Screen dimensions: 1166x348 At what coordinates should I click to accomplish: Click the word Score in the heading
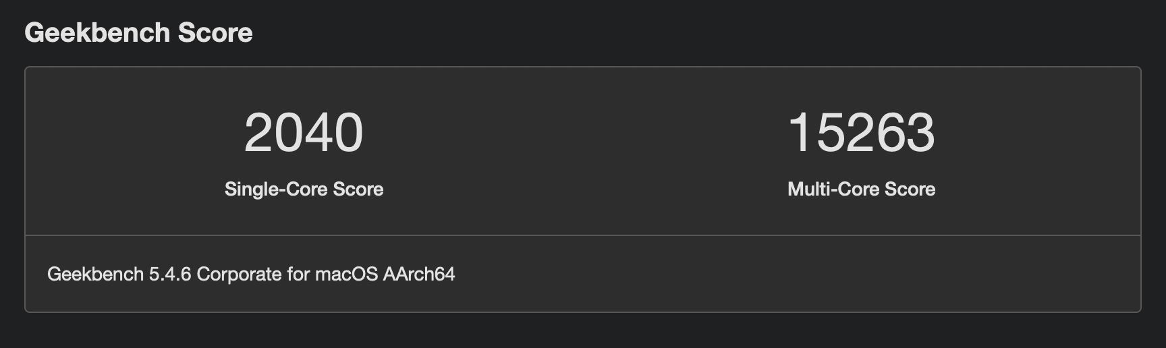coord(215,33)
